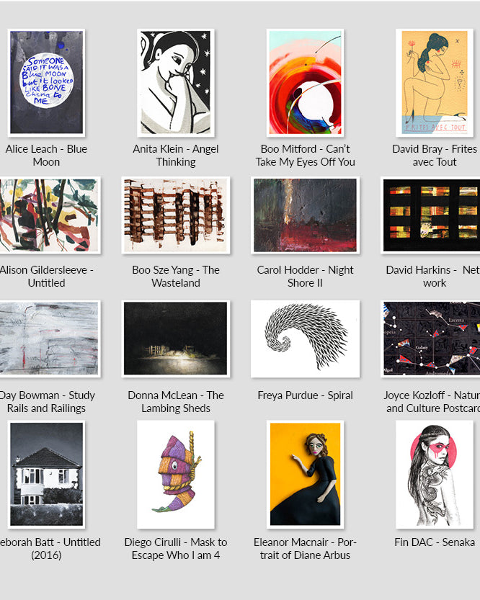Click 'Diego Cirulli - Mask to Escape' caption text

click(175, 549)
